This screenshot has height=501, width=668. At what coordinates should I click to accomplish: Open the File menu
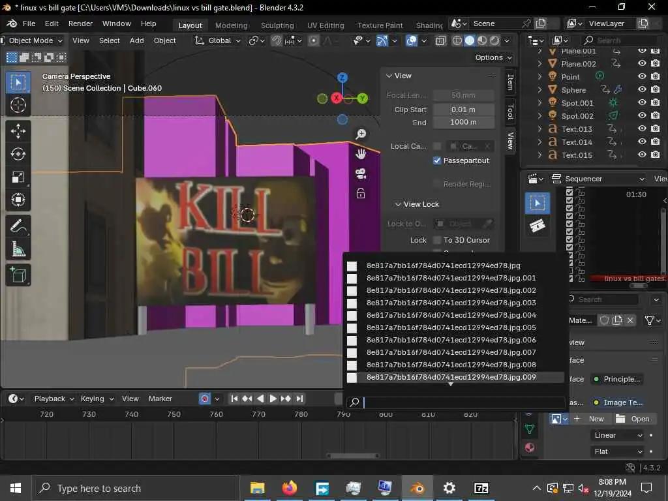(x=29, y=23)
